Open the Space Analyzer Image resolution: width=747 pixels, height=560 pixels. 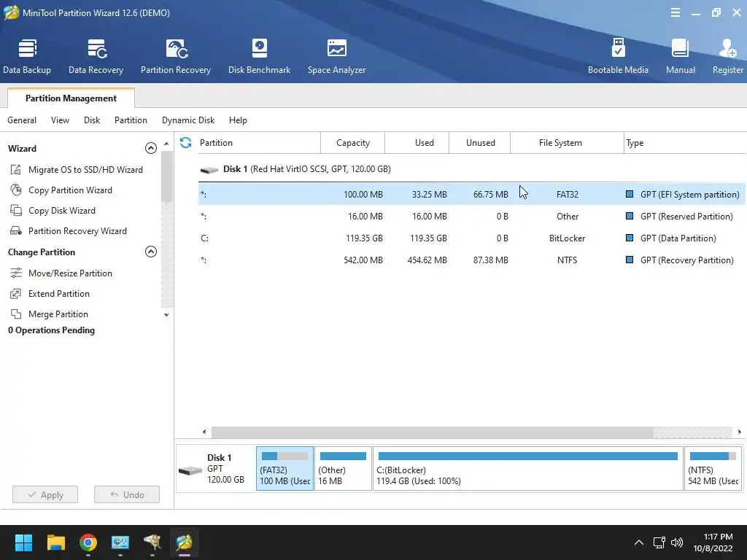point(336,57)
